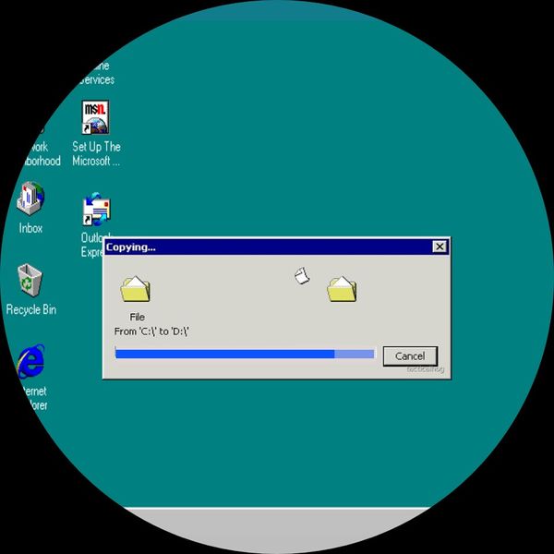
Task: Select the "Set Up The Microsoft ..." label
Action: pyautogui.click(x=96, y=153)
